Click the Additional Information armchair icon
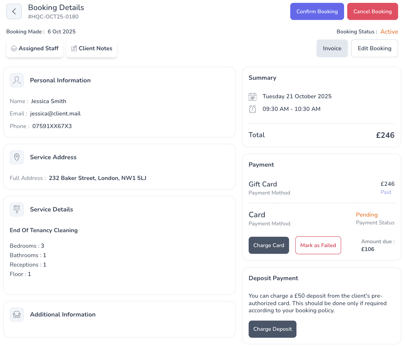This screenshot has width=405, height=347. pos(17,315)
